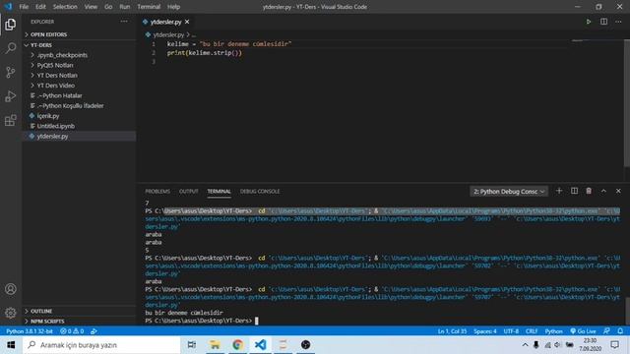Select the ytdersler.py editor tab
This screenshot has height=354, width=630.
click(x=166, y=22)
